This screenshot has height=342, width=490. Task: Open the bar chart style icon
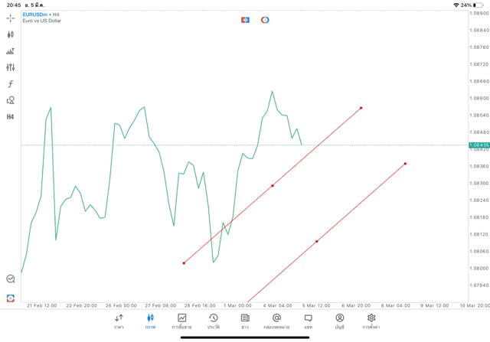tap(11, 51)
